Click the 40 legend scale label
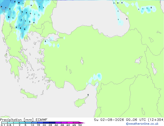The image size is (164, 126). pos(68,125)
